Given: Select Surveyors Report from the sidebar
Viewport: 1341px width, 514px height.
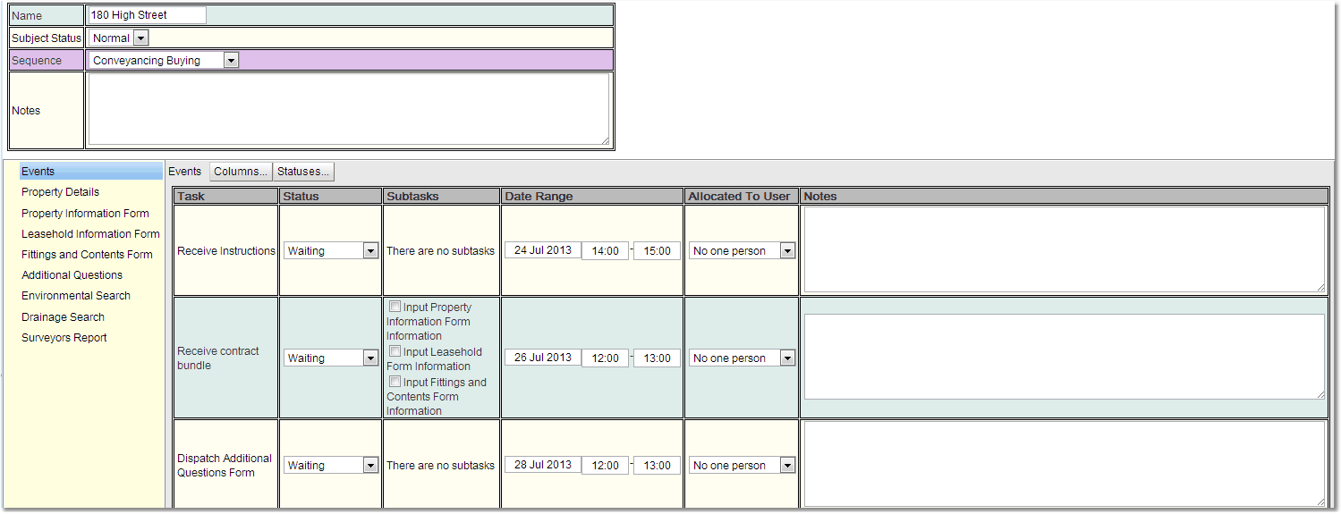Looking at the screenshot, I should click(64, 338).
